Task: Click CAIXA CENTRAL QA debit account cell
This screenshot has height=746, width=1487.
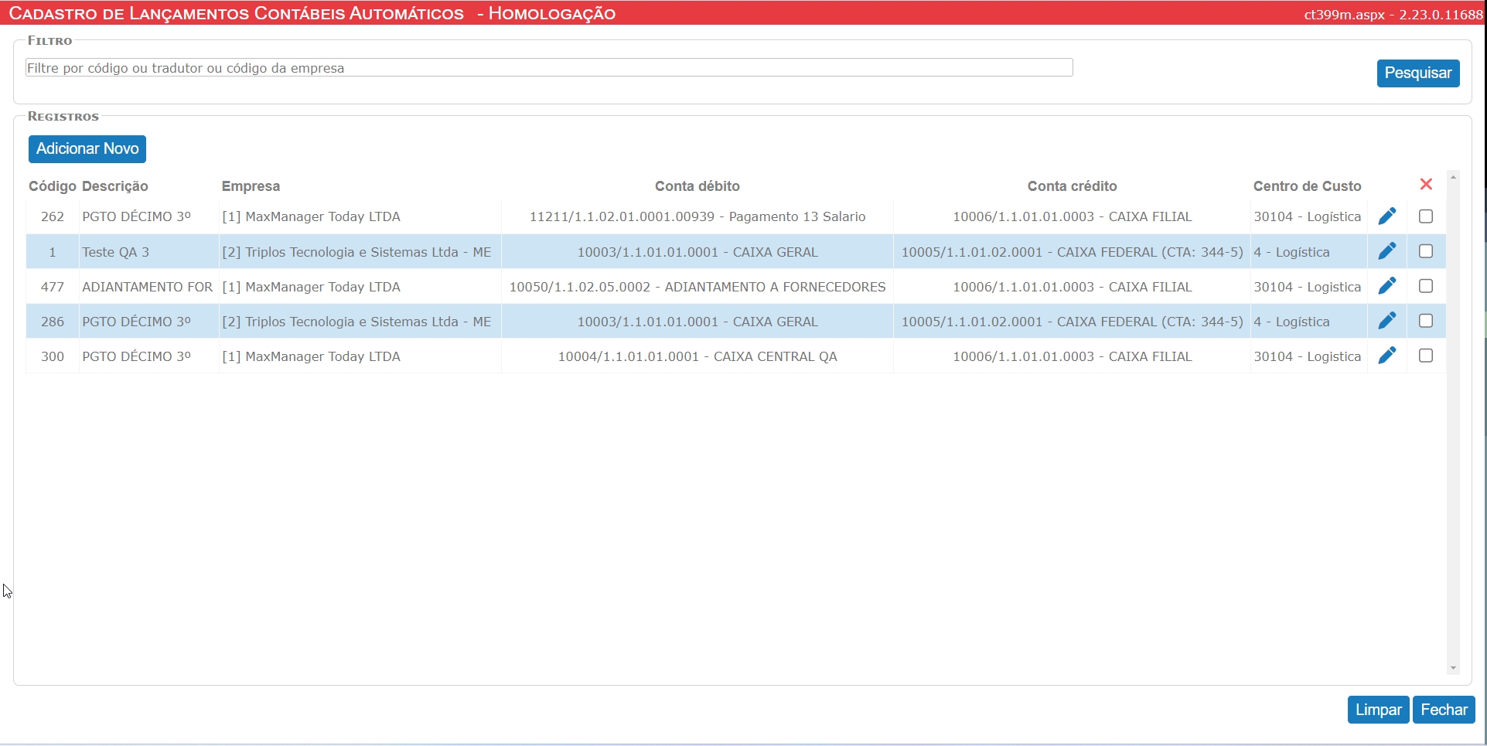Action: coord(697,356)
